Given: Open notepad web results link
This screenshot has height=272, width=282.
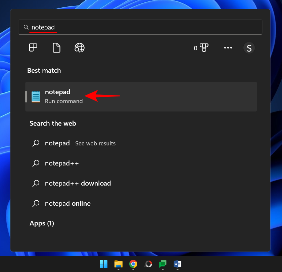Looking at the screenshot, I should [80, 143].
